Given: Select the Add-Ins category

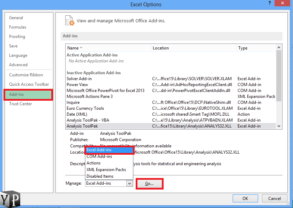Looking at the screenshot, I should coord(28,94).
